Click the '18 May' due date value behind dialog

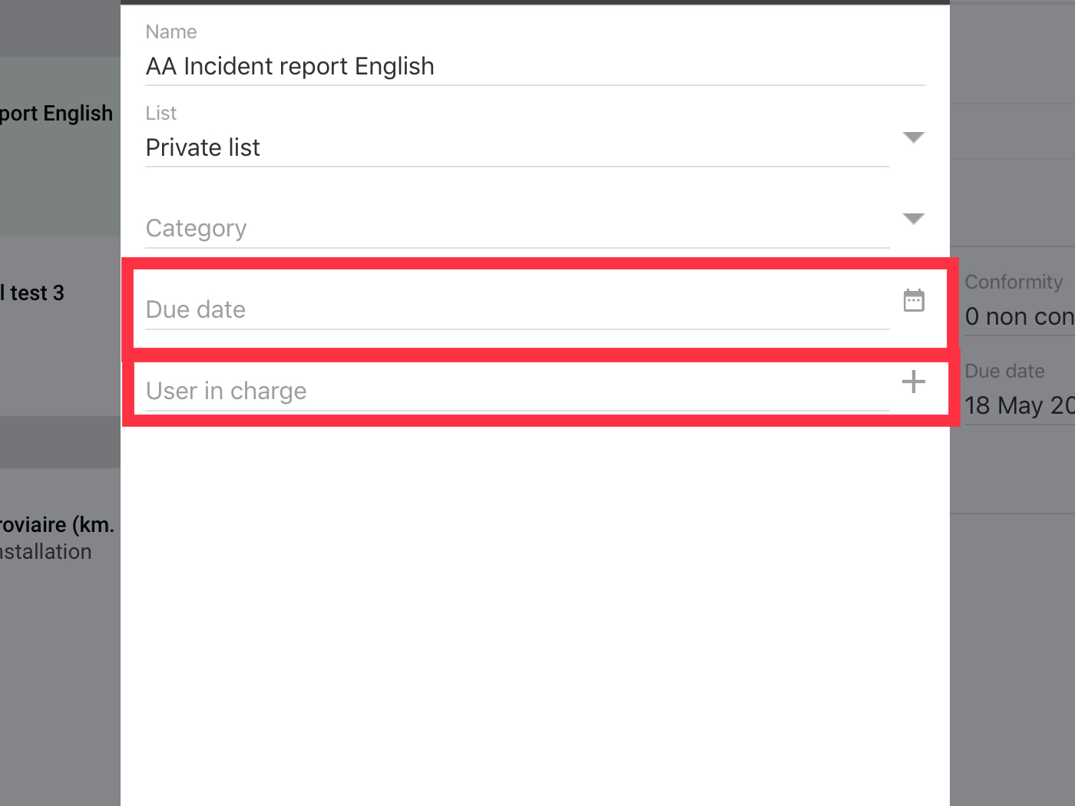coord(1020,405)
